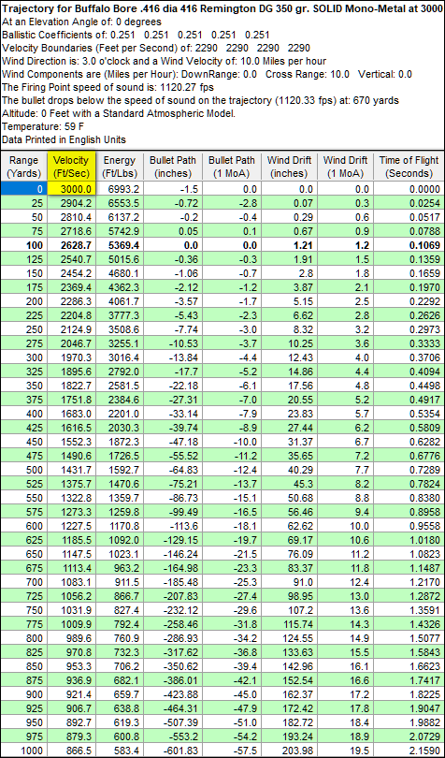Select energy value 5369.4
Screen dimensions: 445x758
(x=120, y=245)
